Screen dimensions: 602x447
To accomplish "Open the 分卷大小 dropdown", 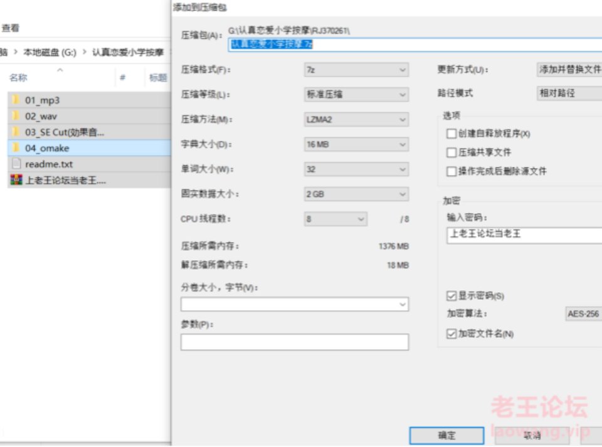I will pos(295,304).
